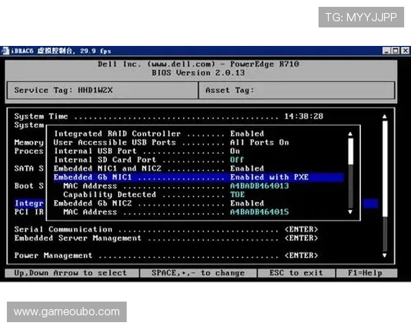Toggle the Integrated RAID Controller Enabled setting
This screenshot has height=329, width=411.
point(247,134)
